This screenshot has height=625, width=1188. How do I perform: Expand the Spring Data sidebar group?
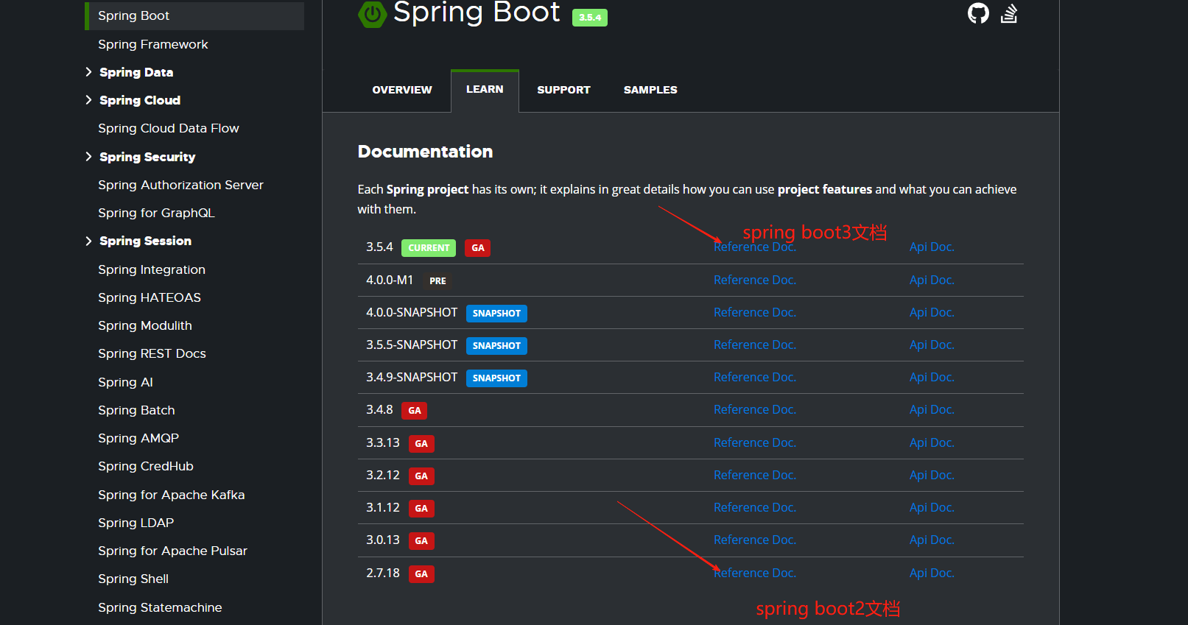click(x=88, y=72)
